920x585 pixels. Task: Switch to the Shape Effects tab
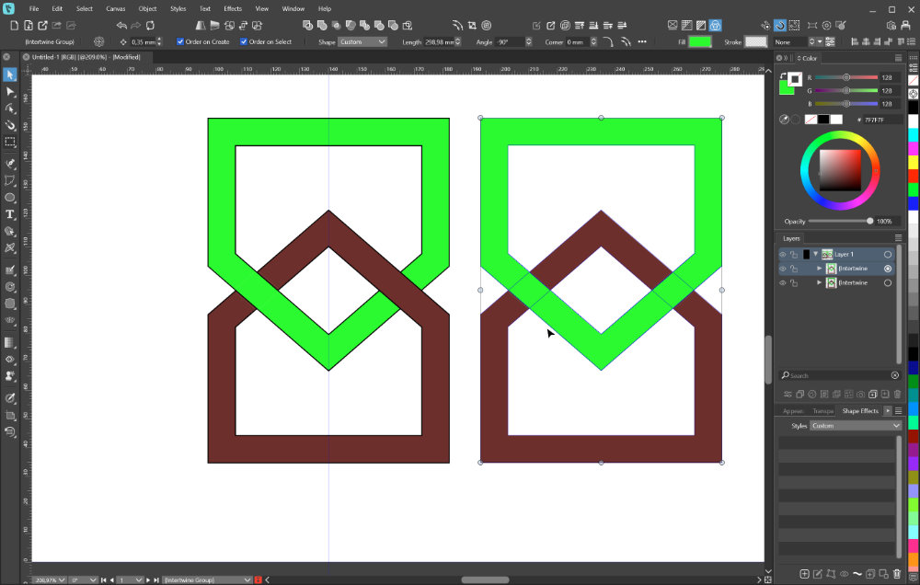point(859,411)
